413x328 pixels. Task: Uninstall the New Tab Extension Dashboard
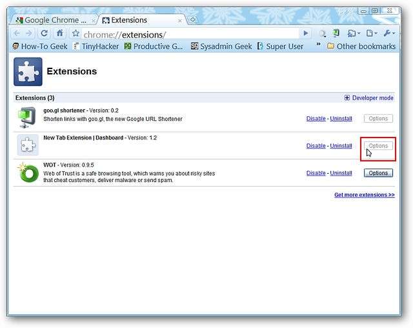point(341,146)
